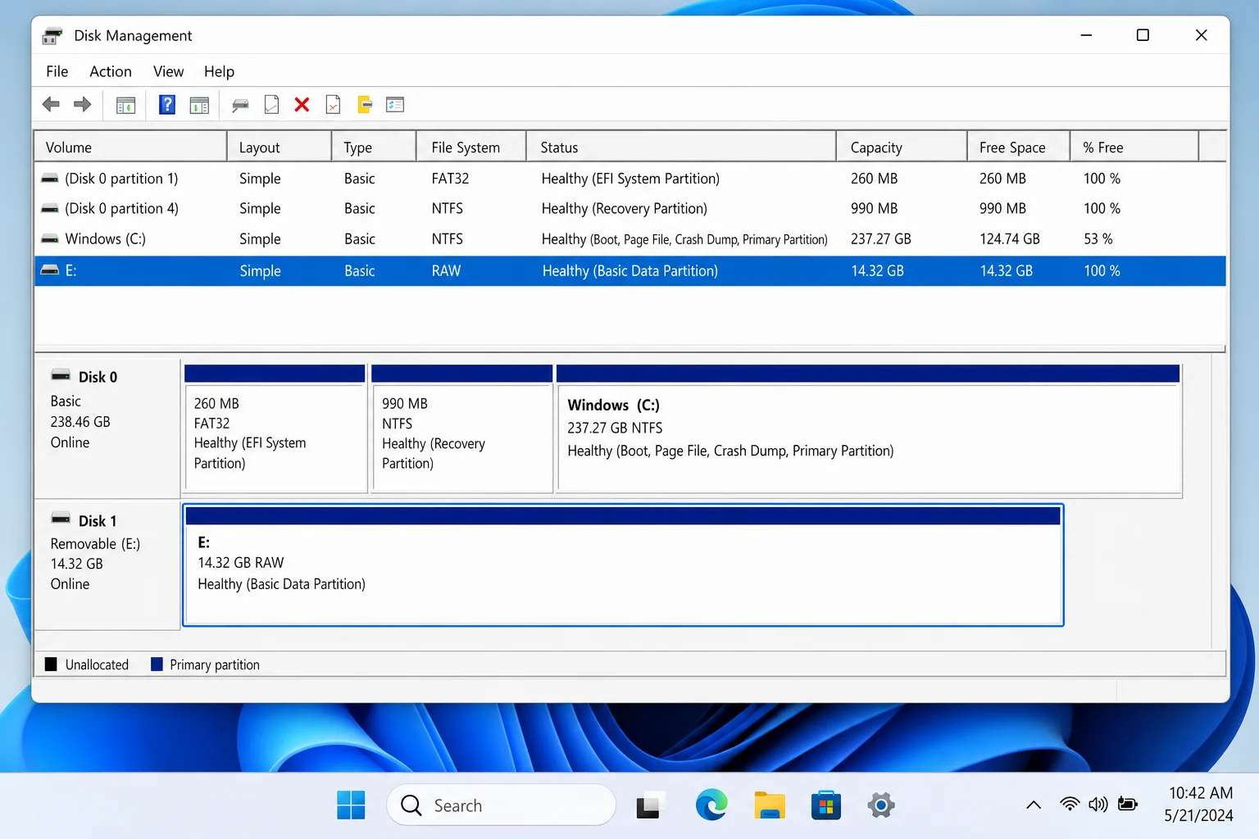
Task: Click drive icon beside Disk 0 partition 1
Action: coord(50,178)
